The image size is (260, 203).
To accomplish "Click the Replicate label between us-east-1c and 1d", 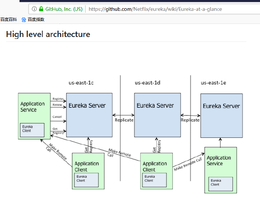I will [x=124, y=120].
